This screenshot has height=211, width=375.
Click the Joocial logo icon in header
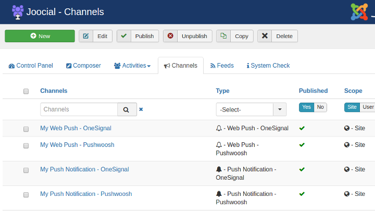18,12
